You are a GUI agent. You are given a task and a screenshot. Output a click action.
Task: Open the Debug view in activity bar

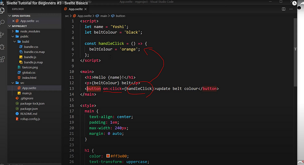coord(2,47)
